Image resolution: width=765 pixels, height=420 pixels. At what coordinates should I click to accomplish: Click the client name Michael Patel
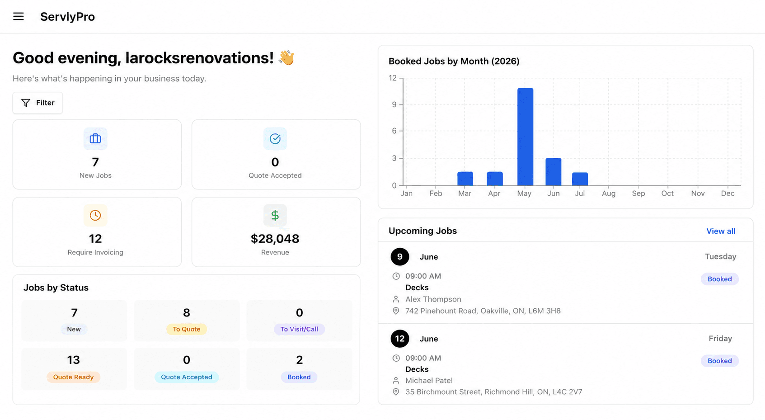point(429,381)
